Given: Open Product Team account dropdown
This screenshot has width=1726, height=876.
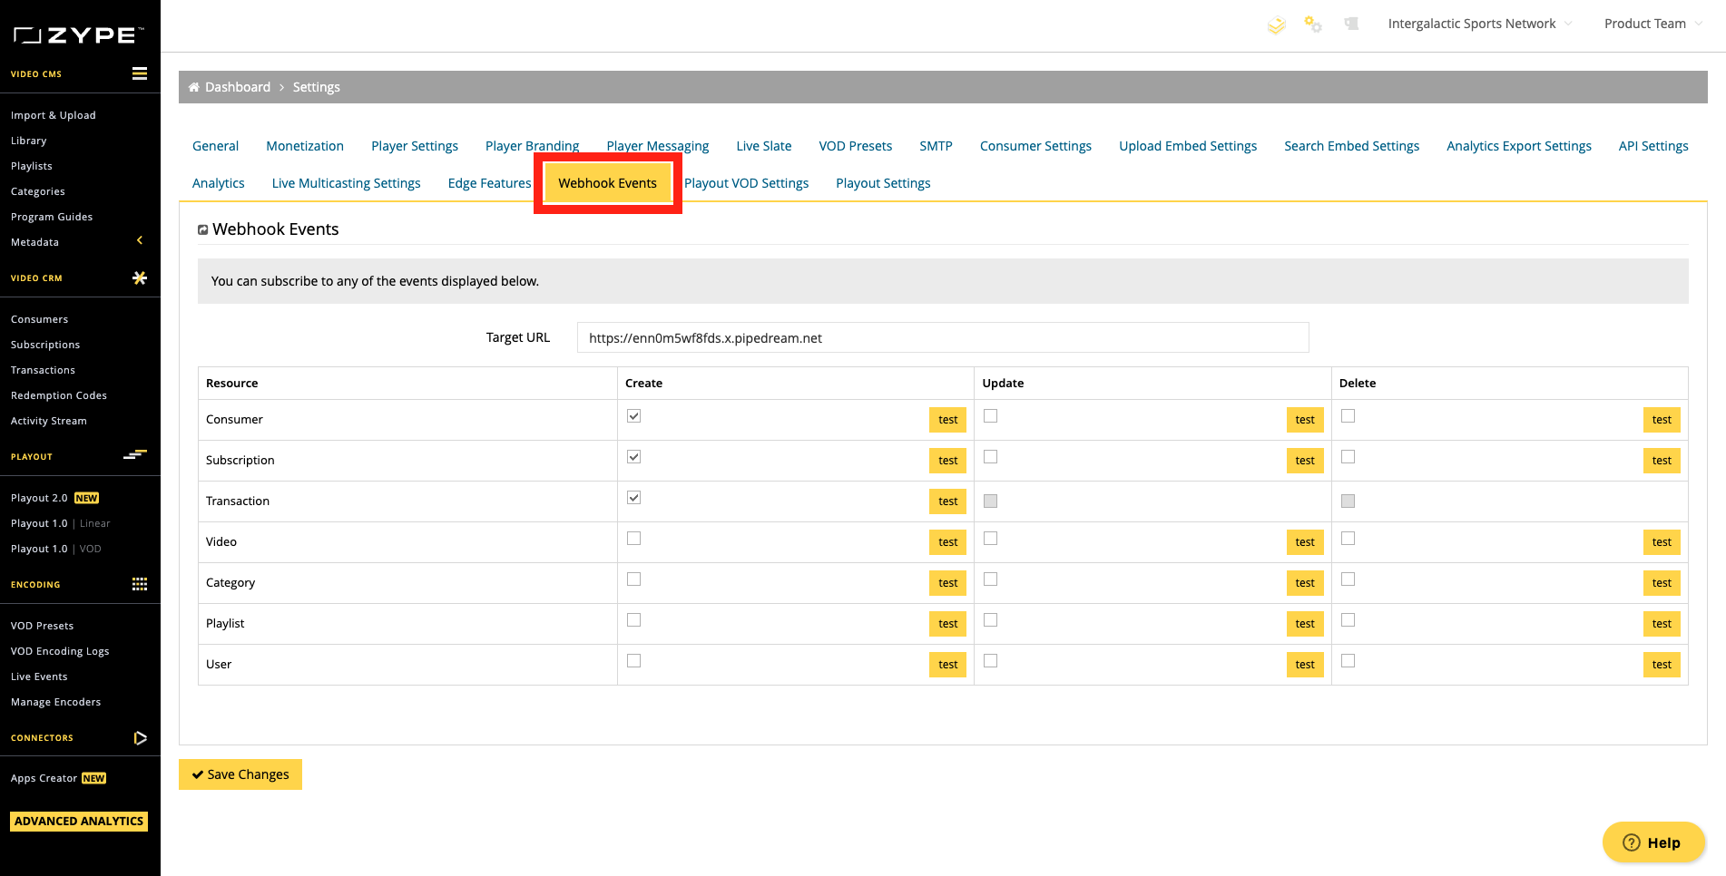Looking at the screenshot, I should [1652, 24].
